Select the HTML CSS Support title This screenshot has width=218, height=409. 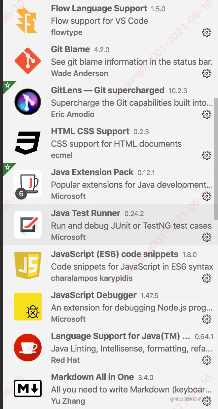click(x=90, y=131)
